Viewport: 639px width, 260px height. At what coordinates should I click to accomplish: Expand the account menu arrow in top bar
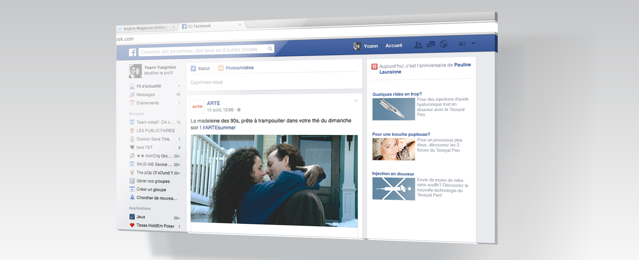tap(473, 43)
